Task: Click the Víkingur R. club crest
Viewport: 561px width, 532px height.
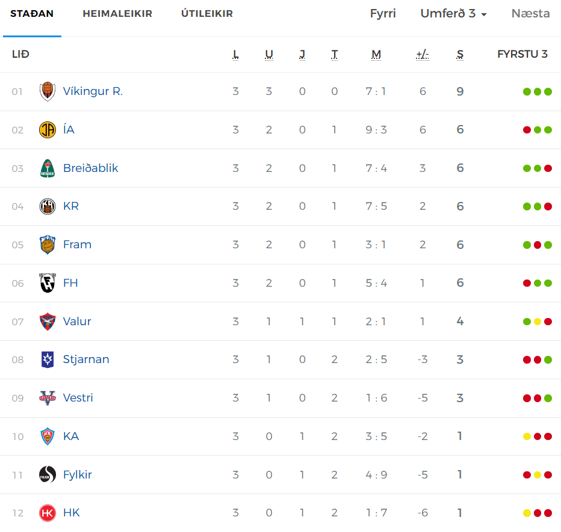Action: point(47,91)
